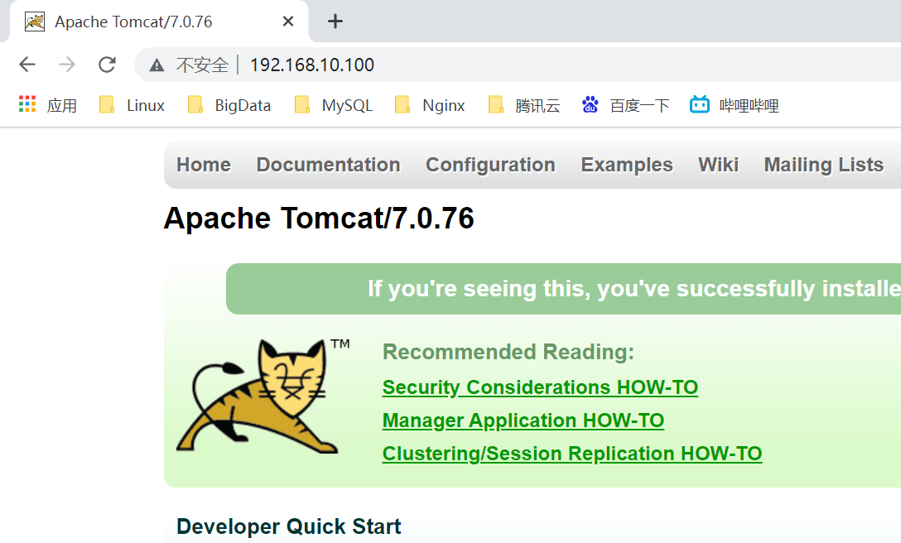This screenshot has height=543, width=901.
Task: Open the apps grid icon in bookmarks bar
Action: coord(27,104)
